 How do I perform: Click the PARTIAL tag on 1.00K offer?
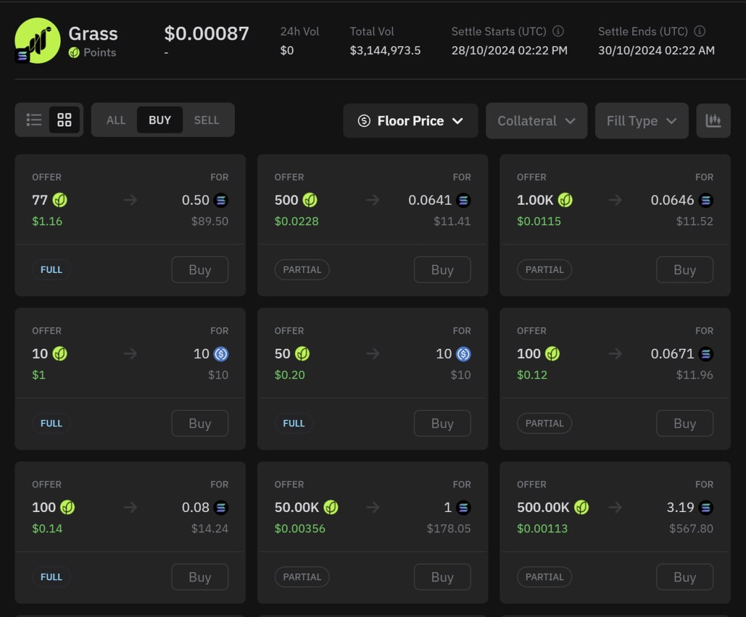pos(544,270)
